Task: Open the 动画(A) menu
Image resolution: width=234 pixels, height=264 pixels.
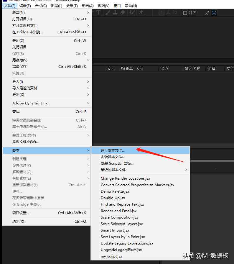Action: click(88, 6)
